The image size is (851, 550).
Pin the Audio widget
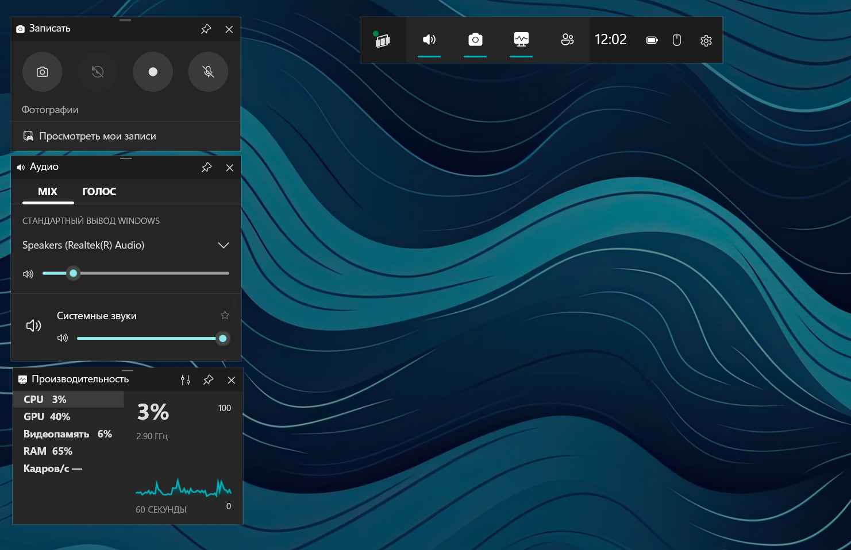(207, 168)
